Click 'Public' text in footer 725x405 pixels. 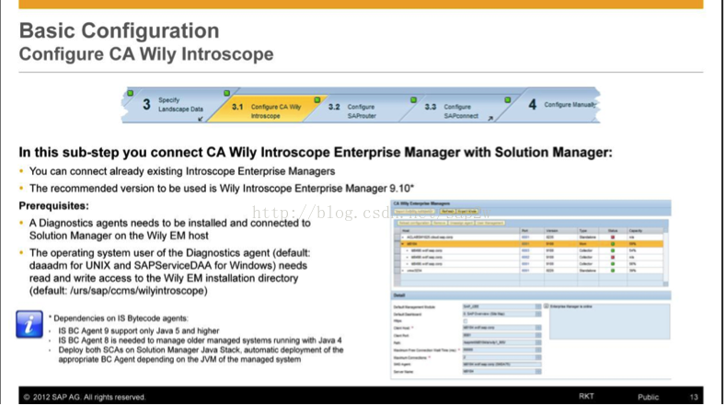click(x=649, y=397)
